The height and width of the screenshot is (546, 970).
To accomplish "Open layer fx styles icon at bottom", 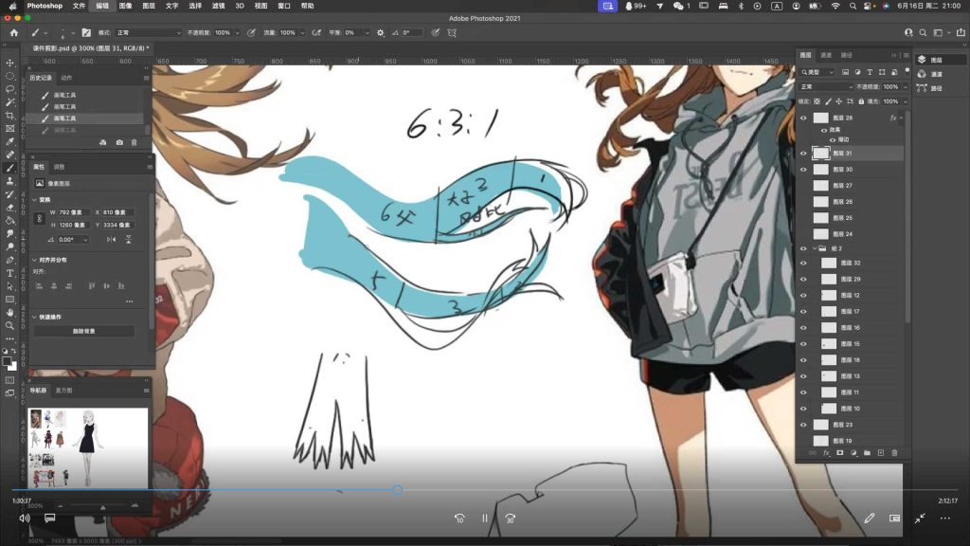I will click(826, 453).
